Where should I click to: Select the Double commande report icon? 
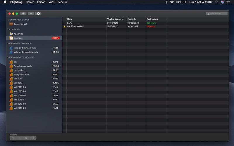(x=11, y=66)
